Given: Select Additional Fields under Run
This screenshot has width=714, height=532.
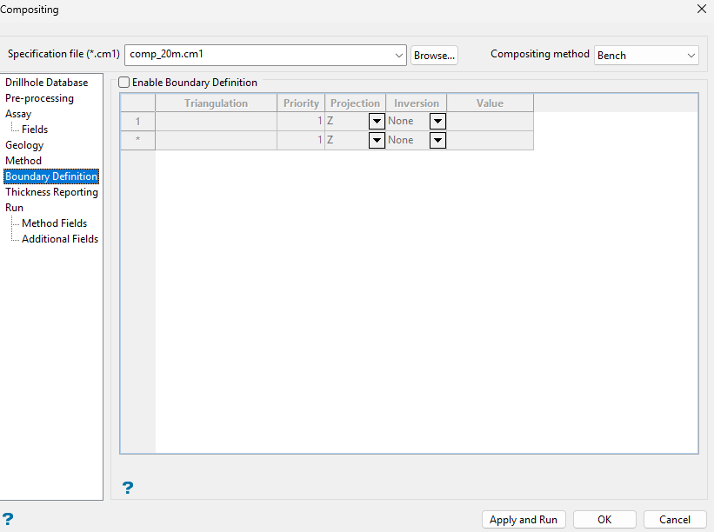Looking at the screenshot, I should click(x=60, y=239).
